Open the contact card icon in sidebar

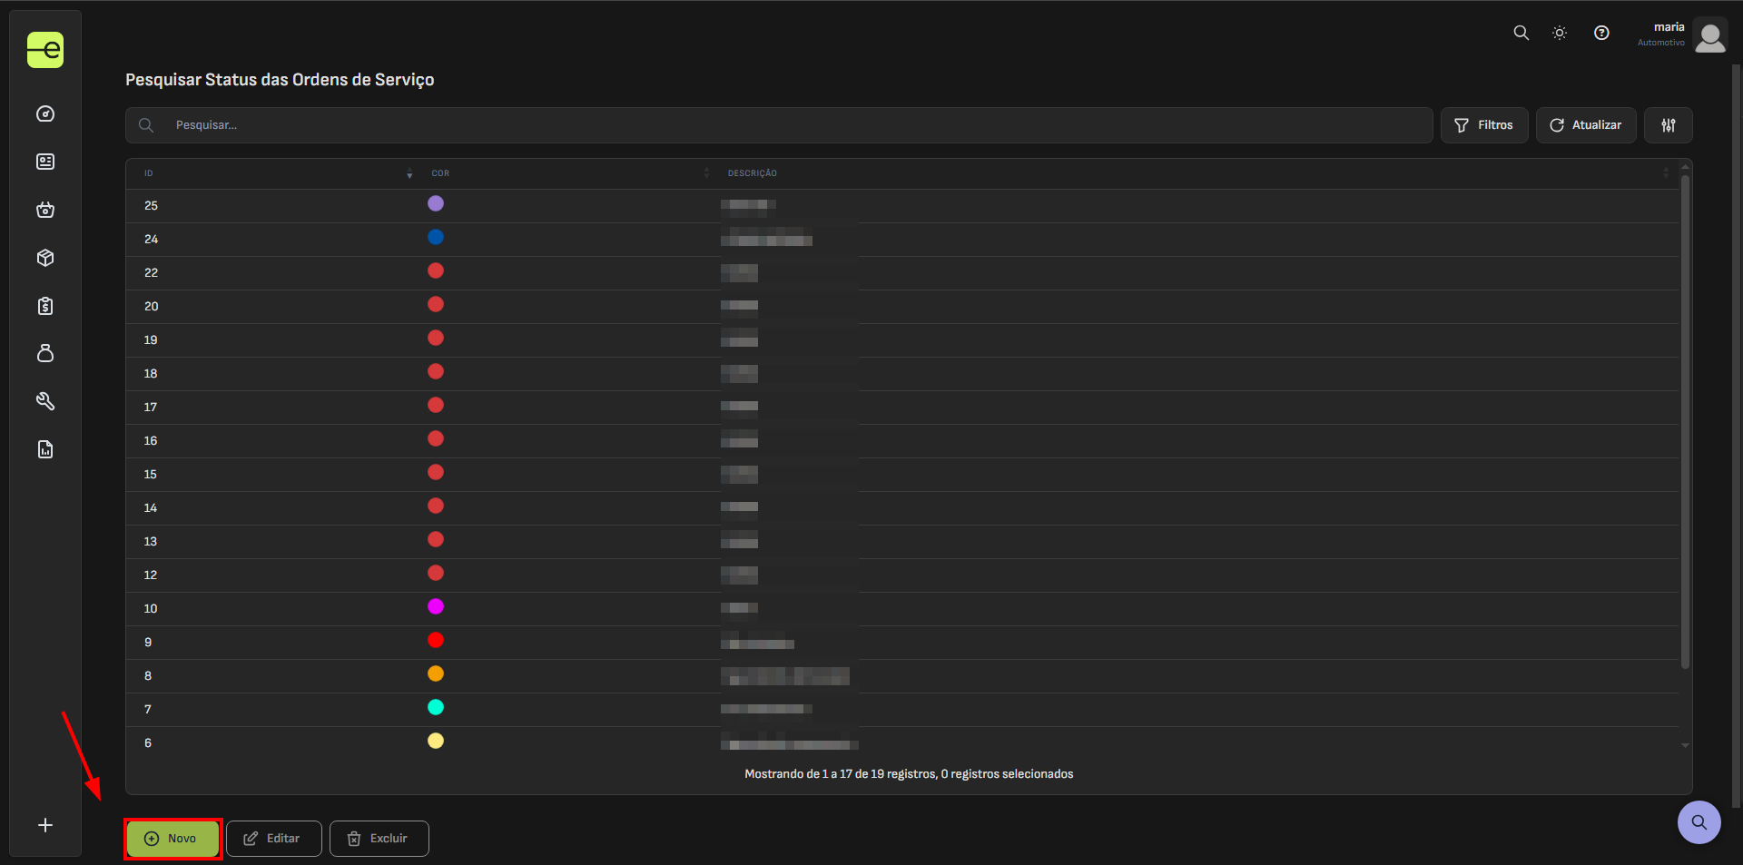45,162
